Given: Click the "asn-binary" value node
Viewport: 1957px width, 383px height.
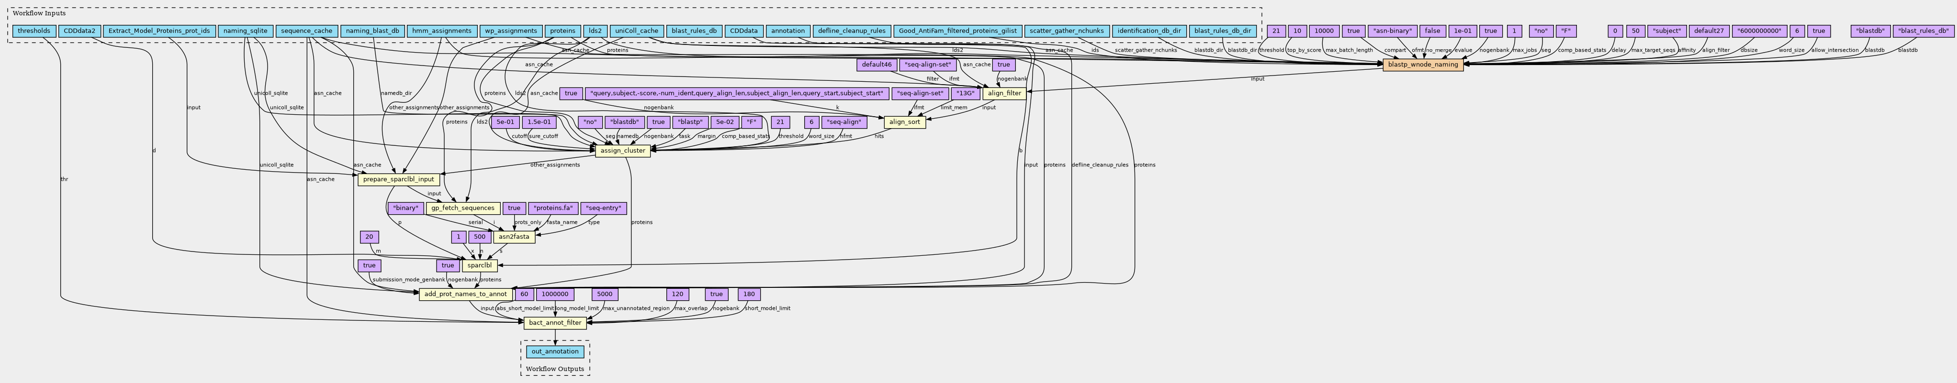Looking at the screenshot, I should (x=1393, y=31).
